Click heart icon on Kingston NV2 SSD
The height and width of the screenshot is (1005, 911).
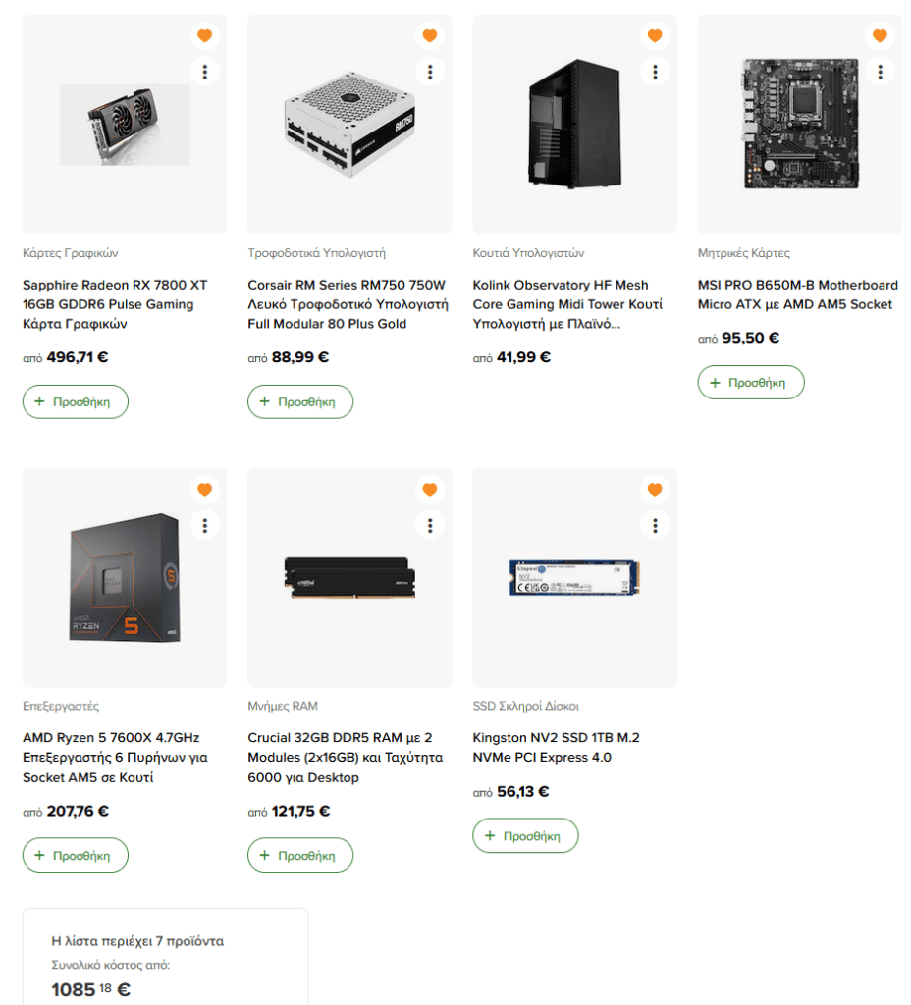point(655,490)
